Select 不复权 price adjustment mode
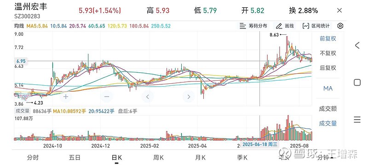Image resolution: width=368 pixels, height=165 pixels. (328, 53)
